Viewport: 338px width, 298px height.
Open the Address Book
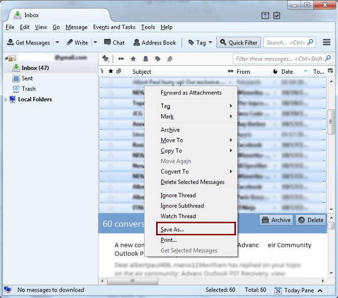pos(155,42)
